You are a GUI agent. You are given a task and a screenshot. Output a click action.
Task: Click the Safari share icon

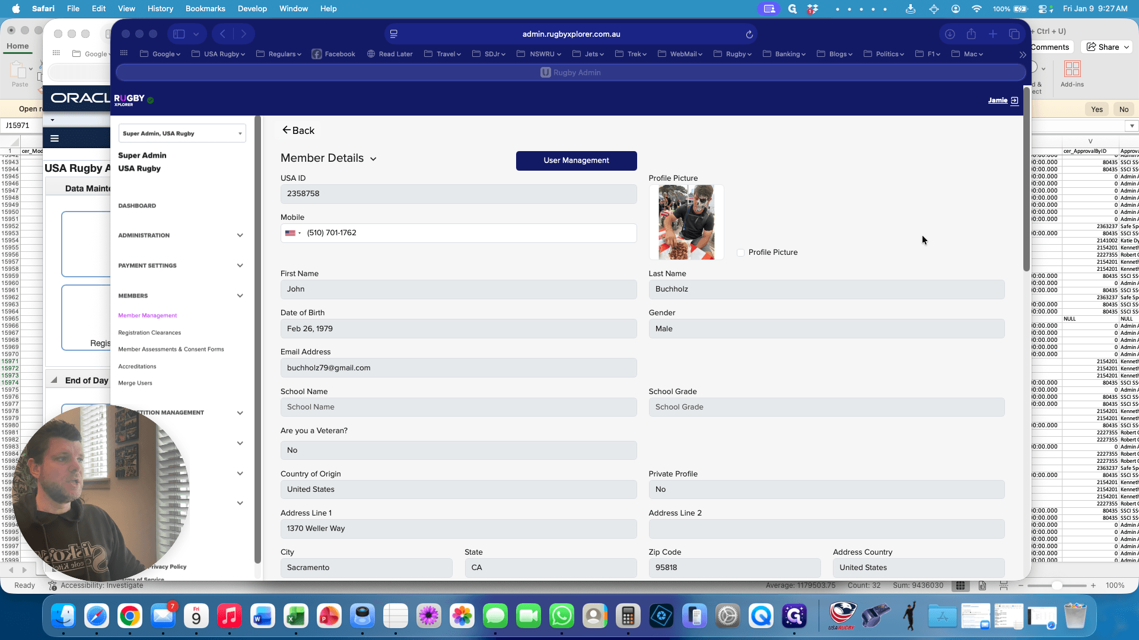(971, 34)
